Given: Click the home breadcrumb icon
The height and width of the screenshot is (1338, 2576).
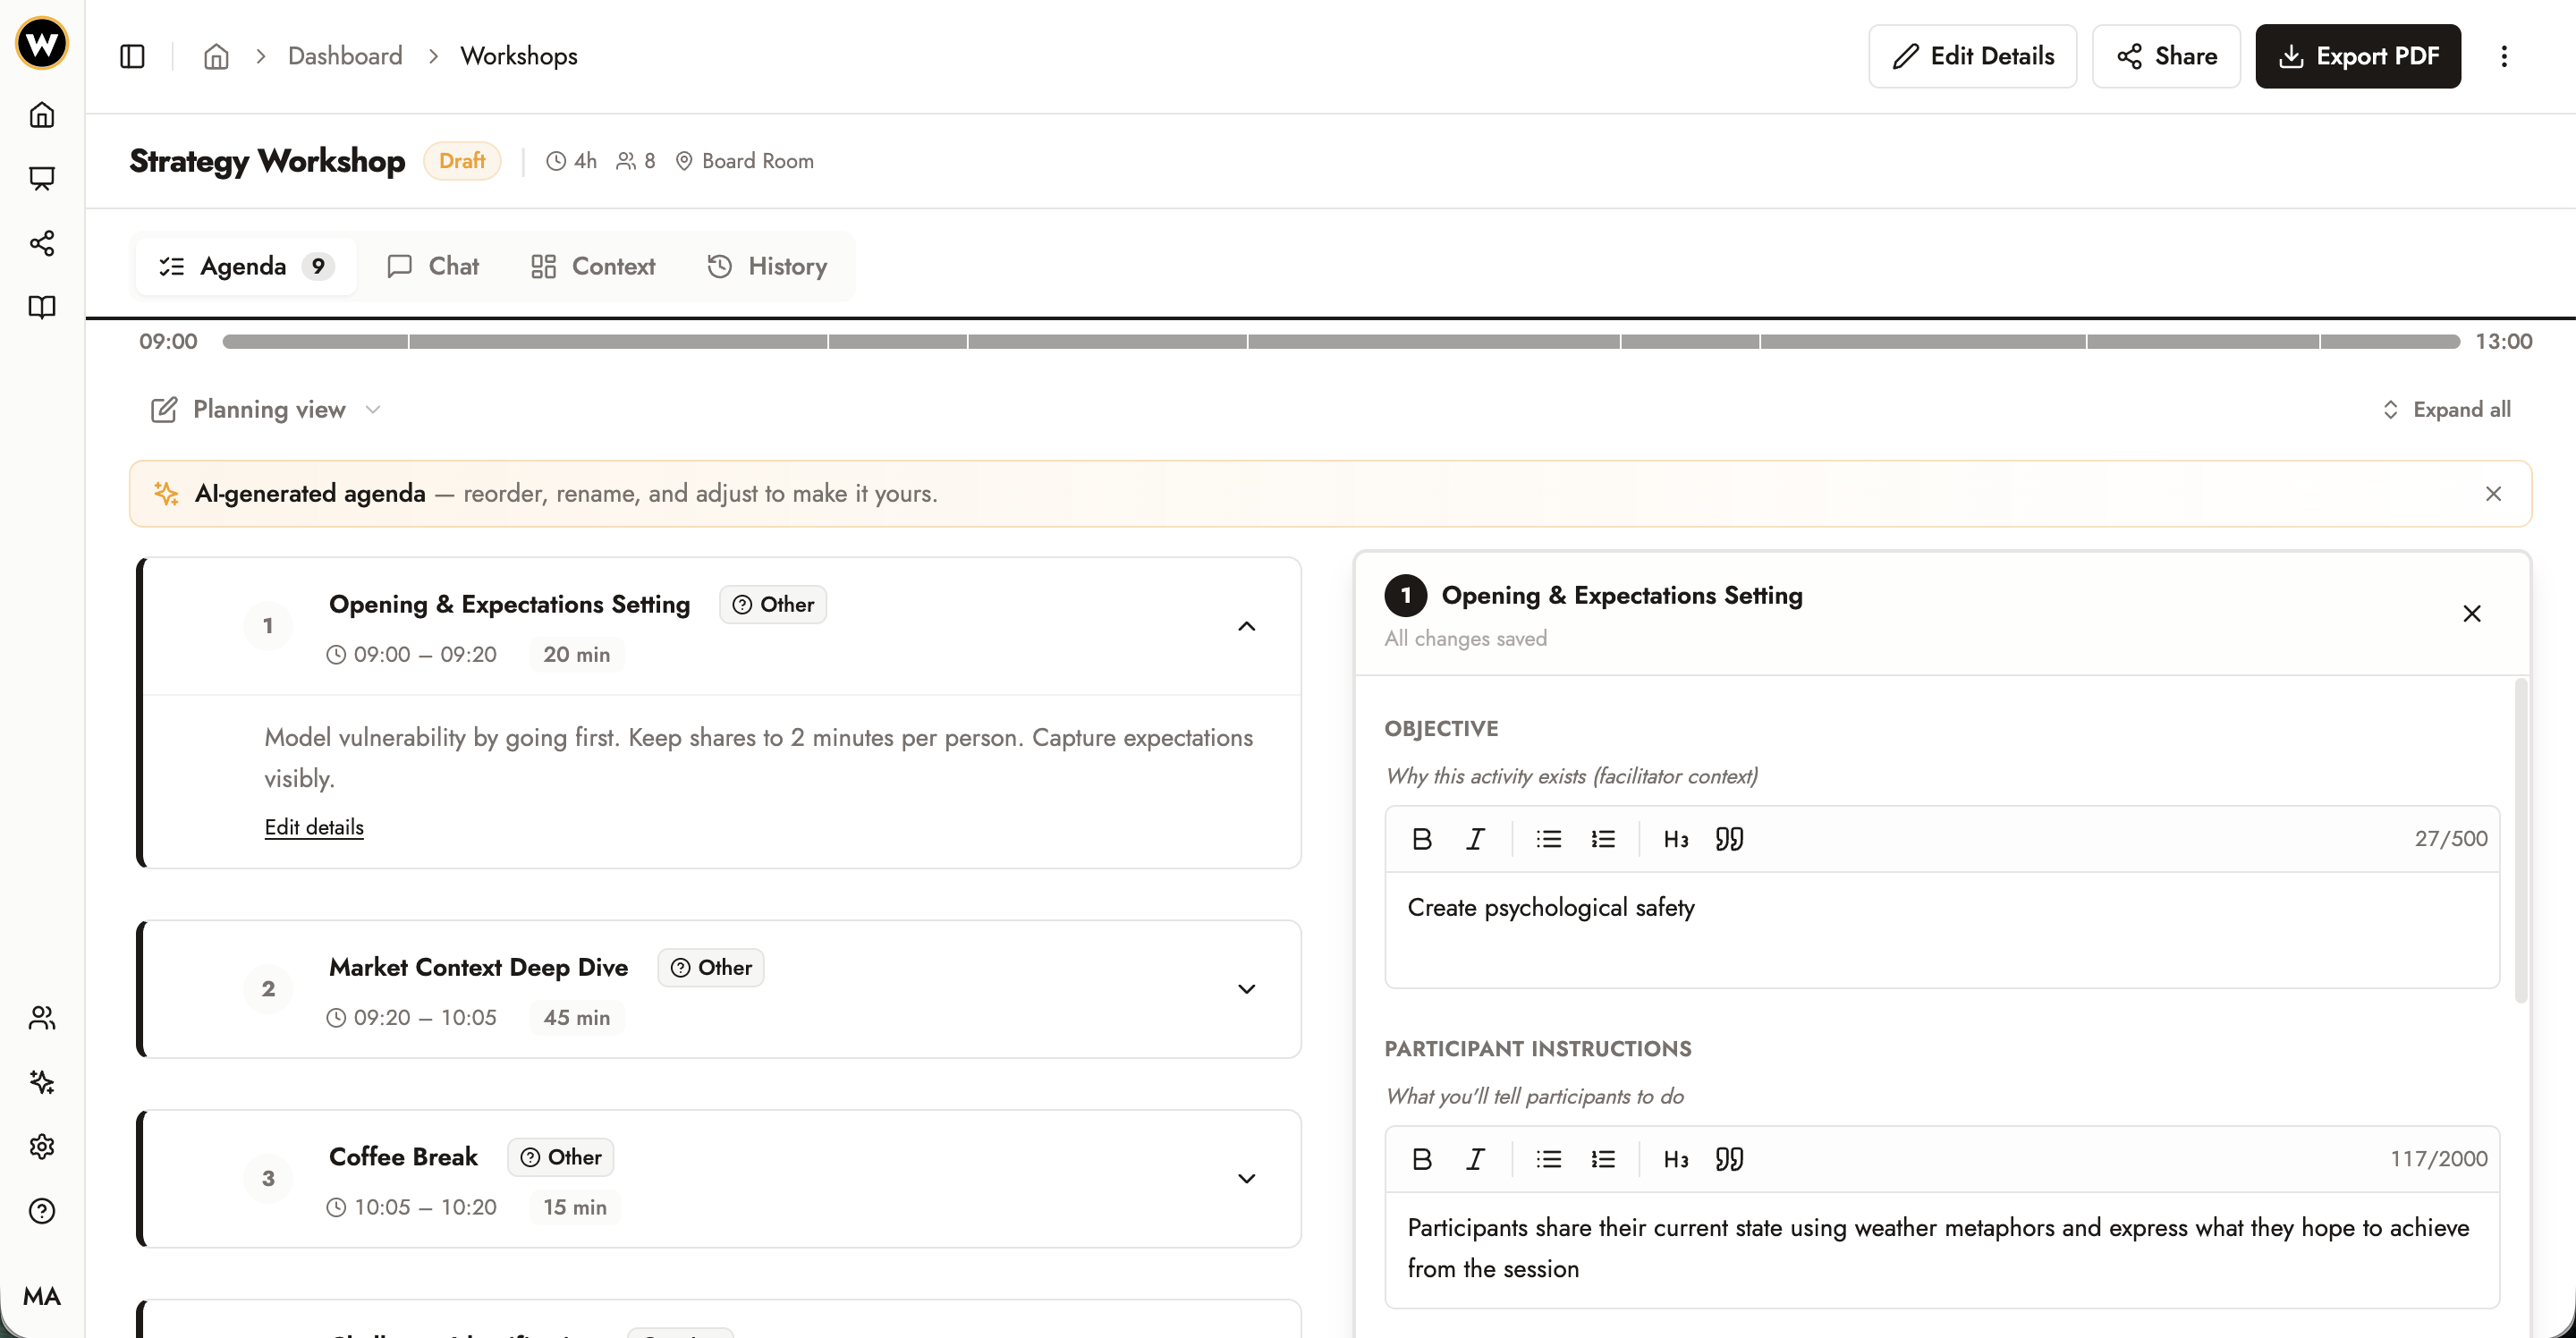Looking at the screenshot, I should point(216,56).
